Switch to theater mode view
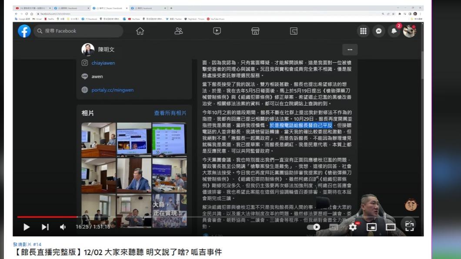Image resolution: width=461 pixels, height=259 pixels. [391, 227]
